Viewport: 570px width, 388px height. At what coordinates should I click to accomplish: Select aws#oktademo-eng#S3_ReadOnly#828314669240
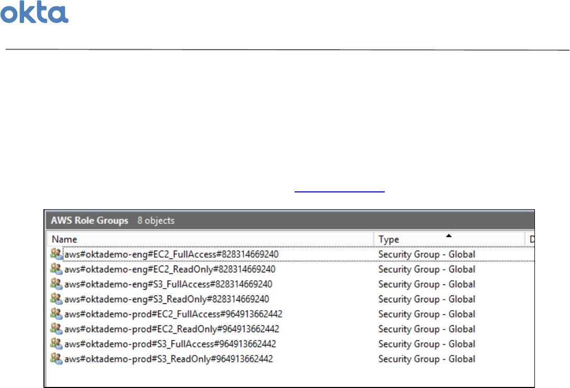(x=167, y=299)
